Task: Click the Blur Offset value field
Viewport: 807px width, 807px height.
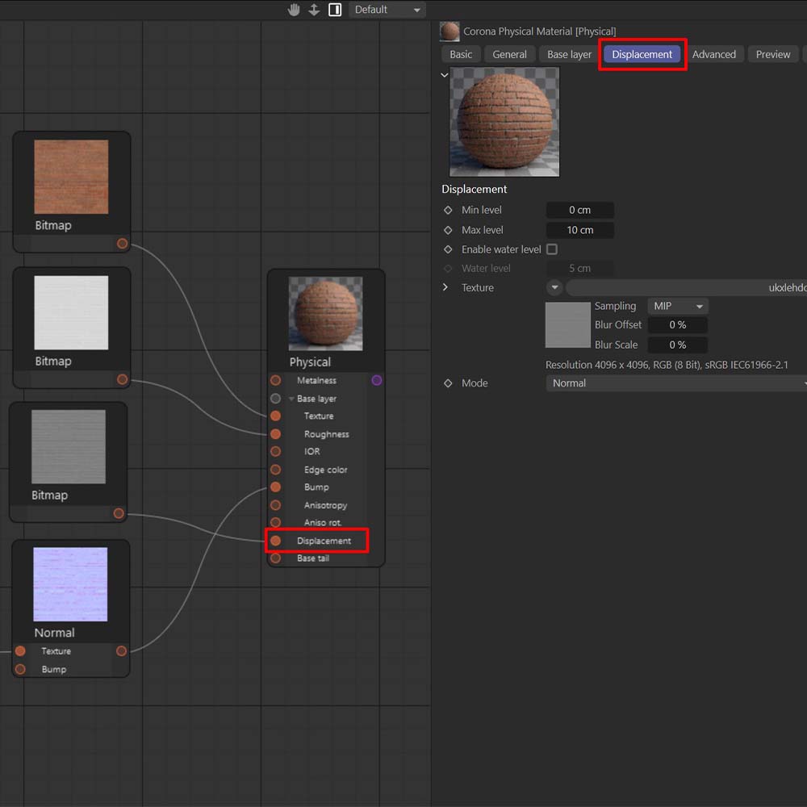Action: click(x=677, y=325)
